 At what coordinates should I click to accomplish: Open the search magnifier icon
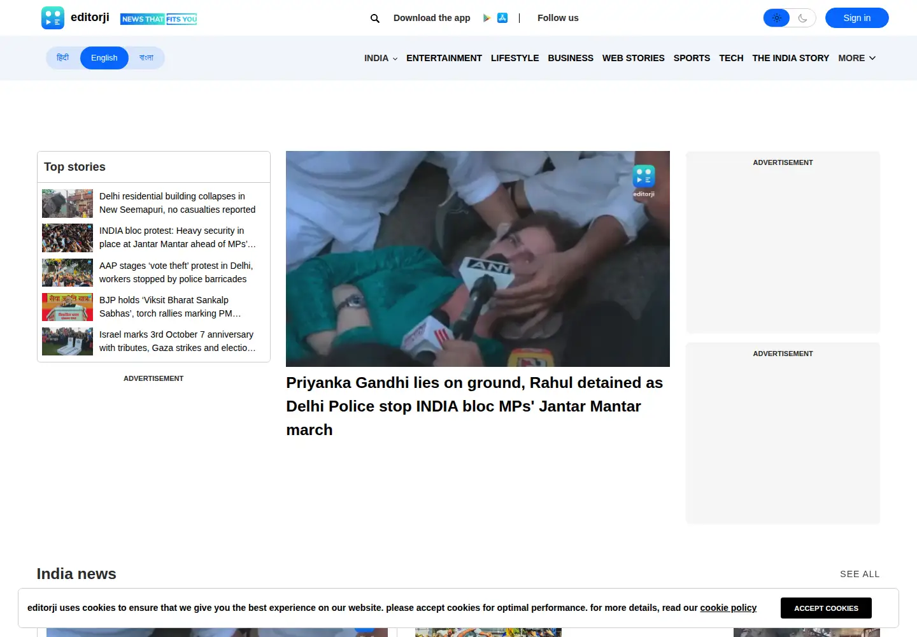point(375,18)
